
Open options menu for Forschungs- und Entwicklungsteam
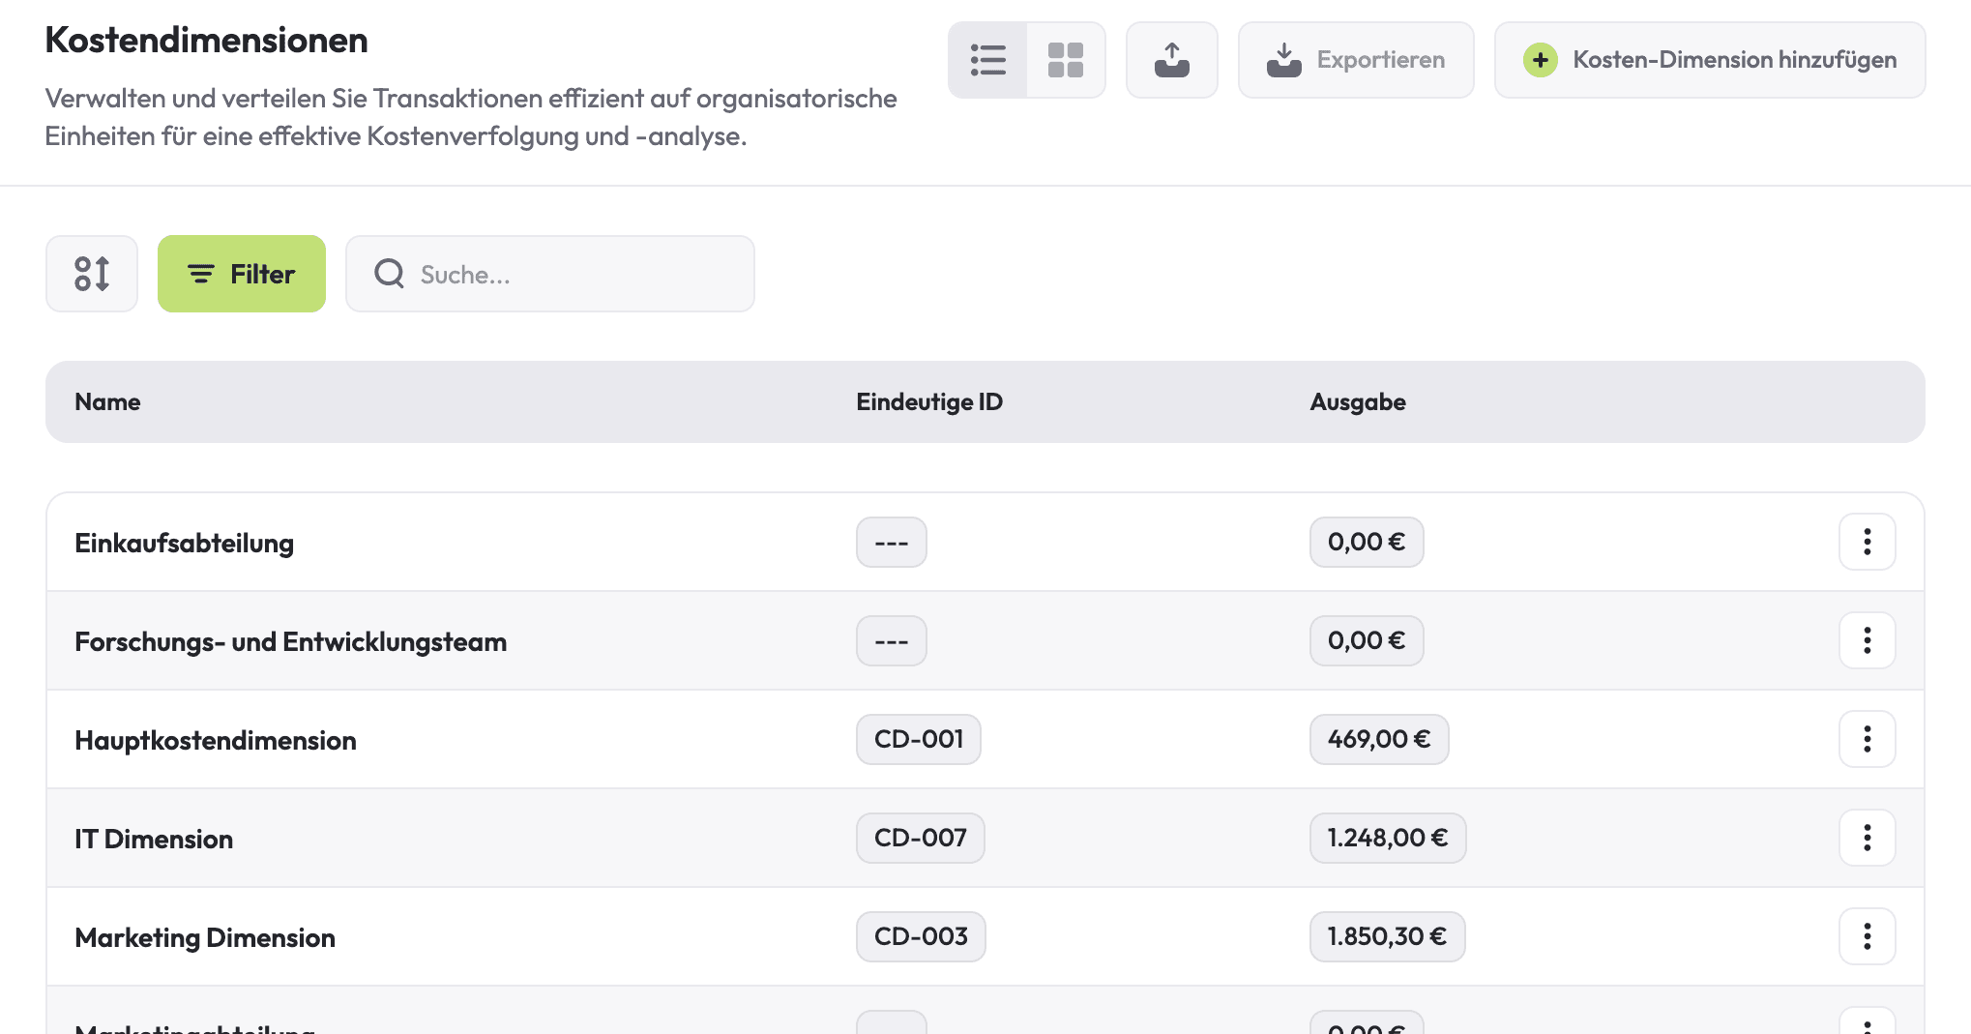tap(1867, 640)
